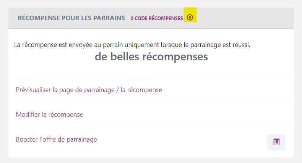Select Booster l'offre de parrainage

pyautogui.click(x=57, y=139)
